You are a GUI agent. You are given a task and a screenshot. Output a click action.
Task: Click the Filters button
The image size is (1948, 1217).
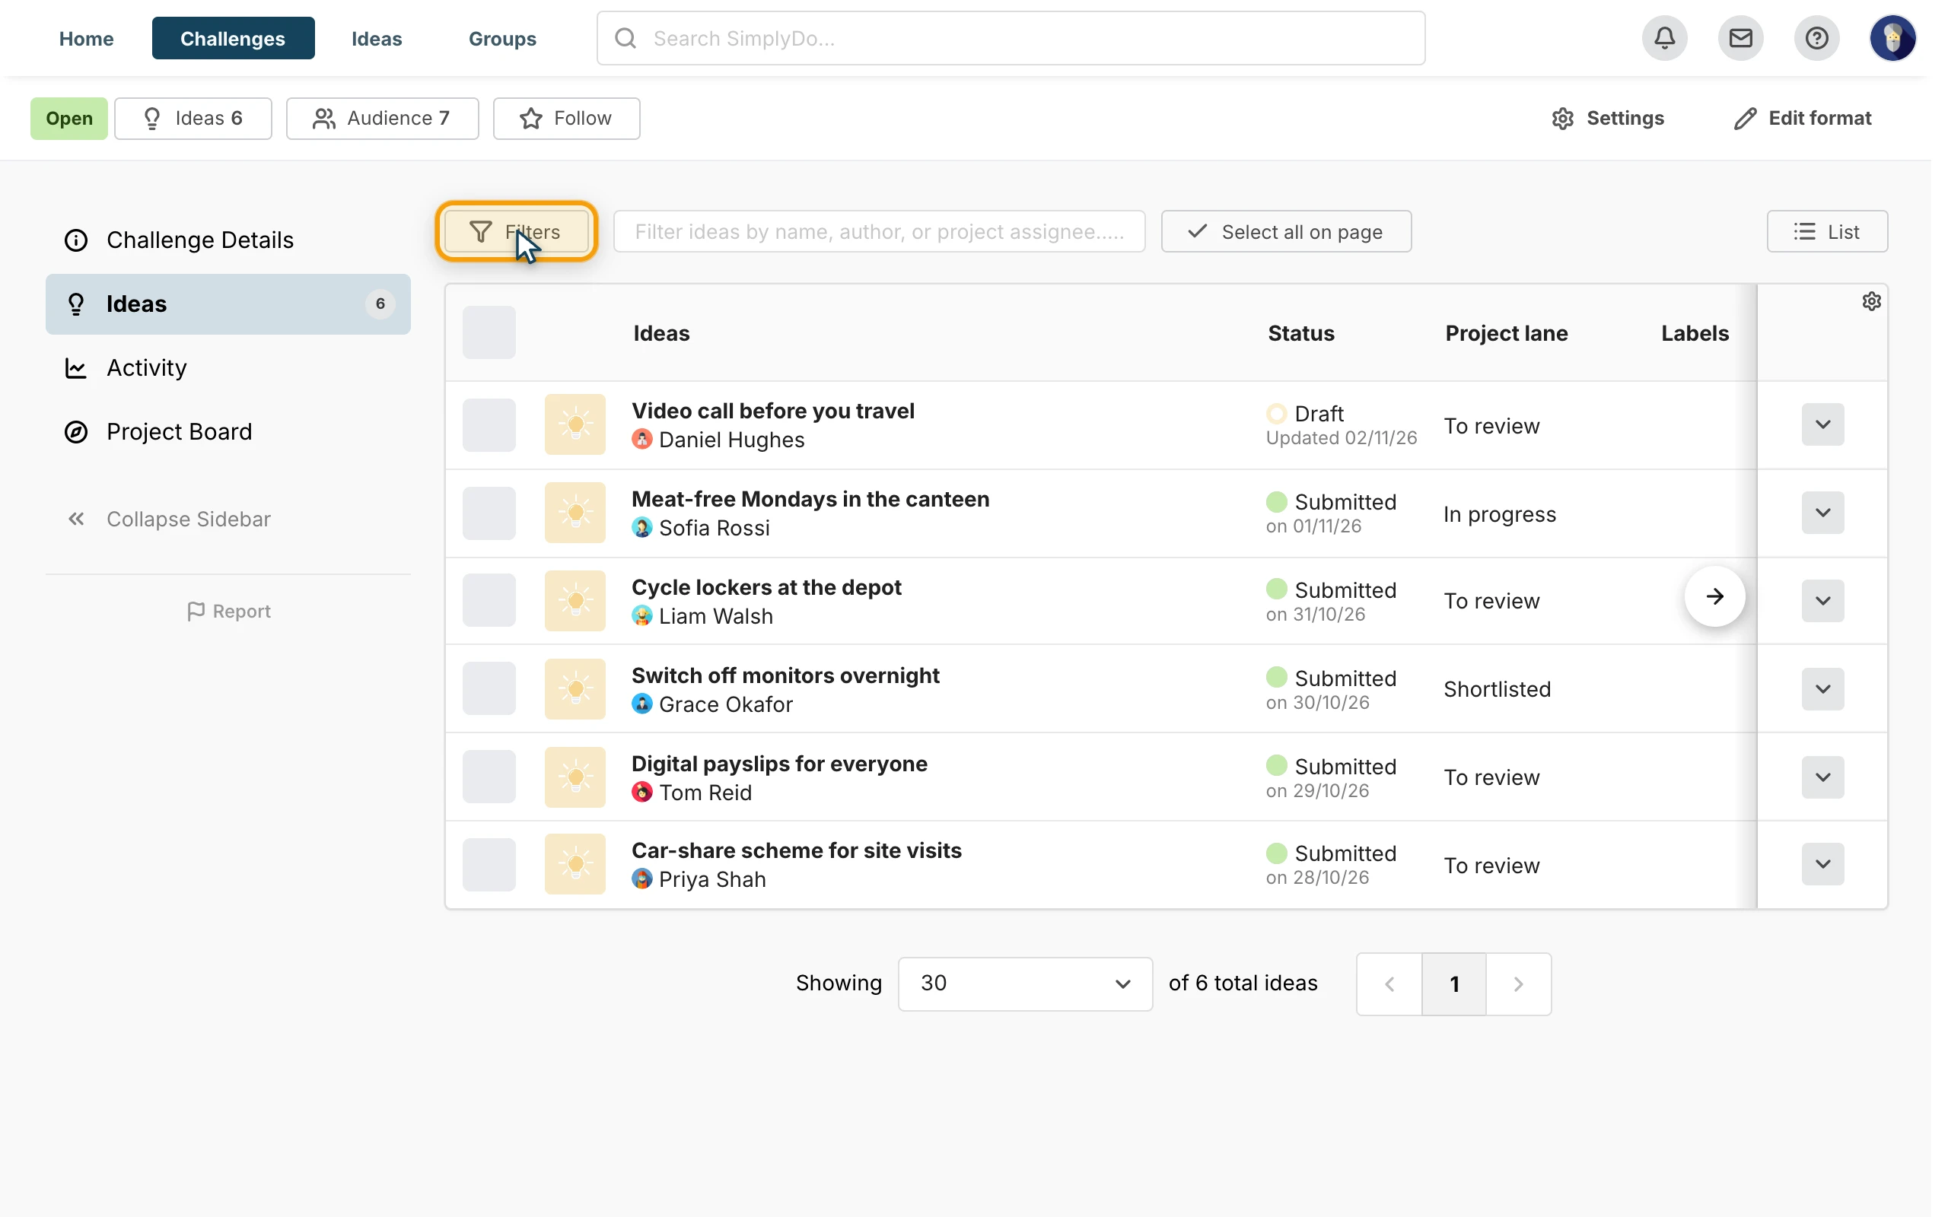point(516,232)
